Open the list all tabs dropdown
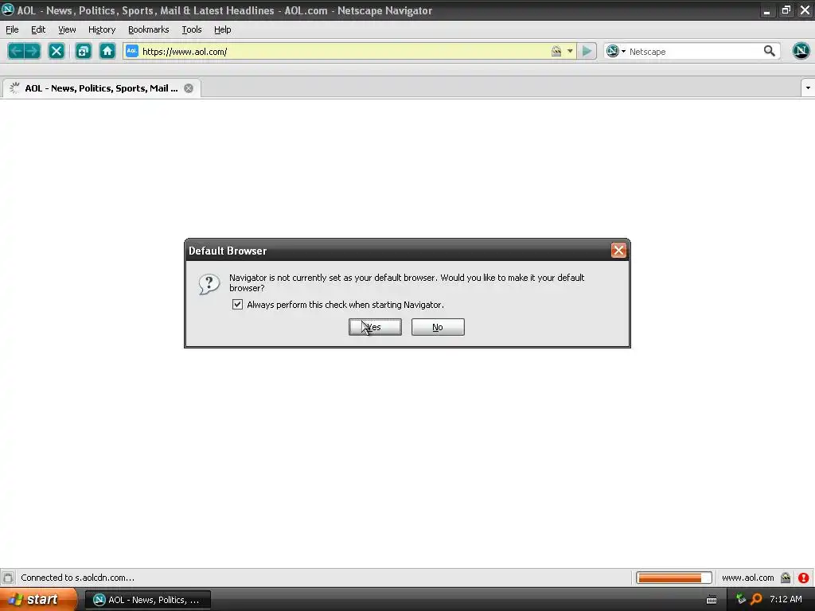 (x=808, y=88)
